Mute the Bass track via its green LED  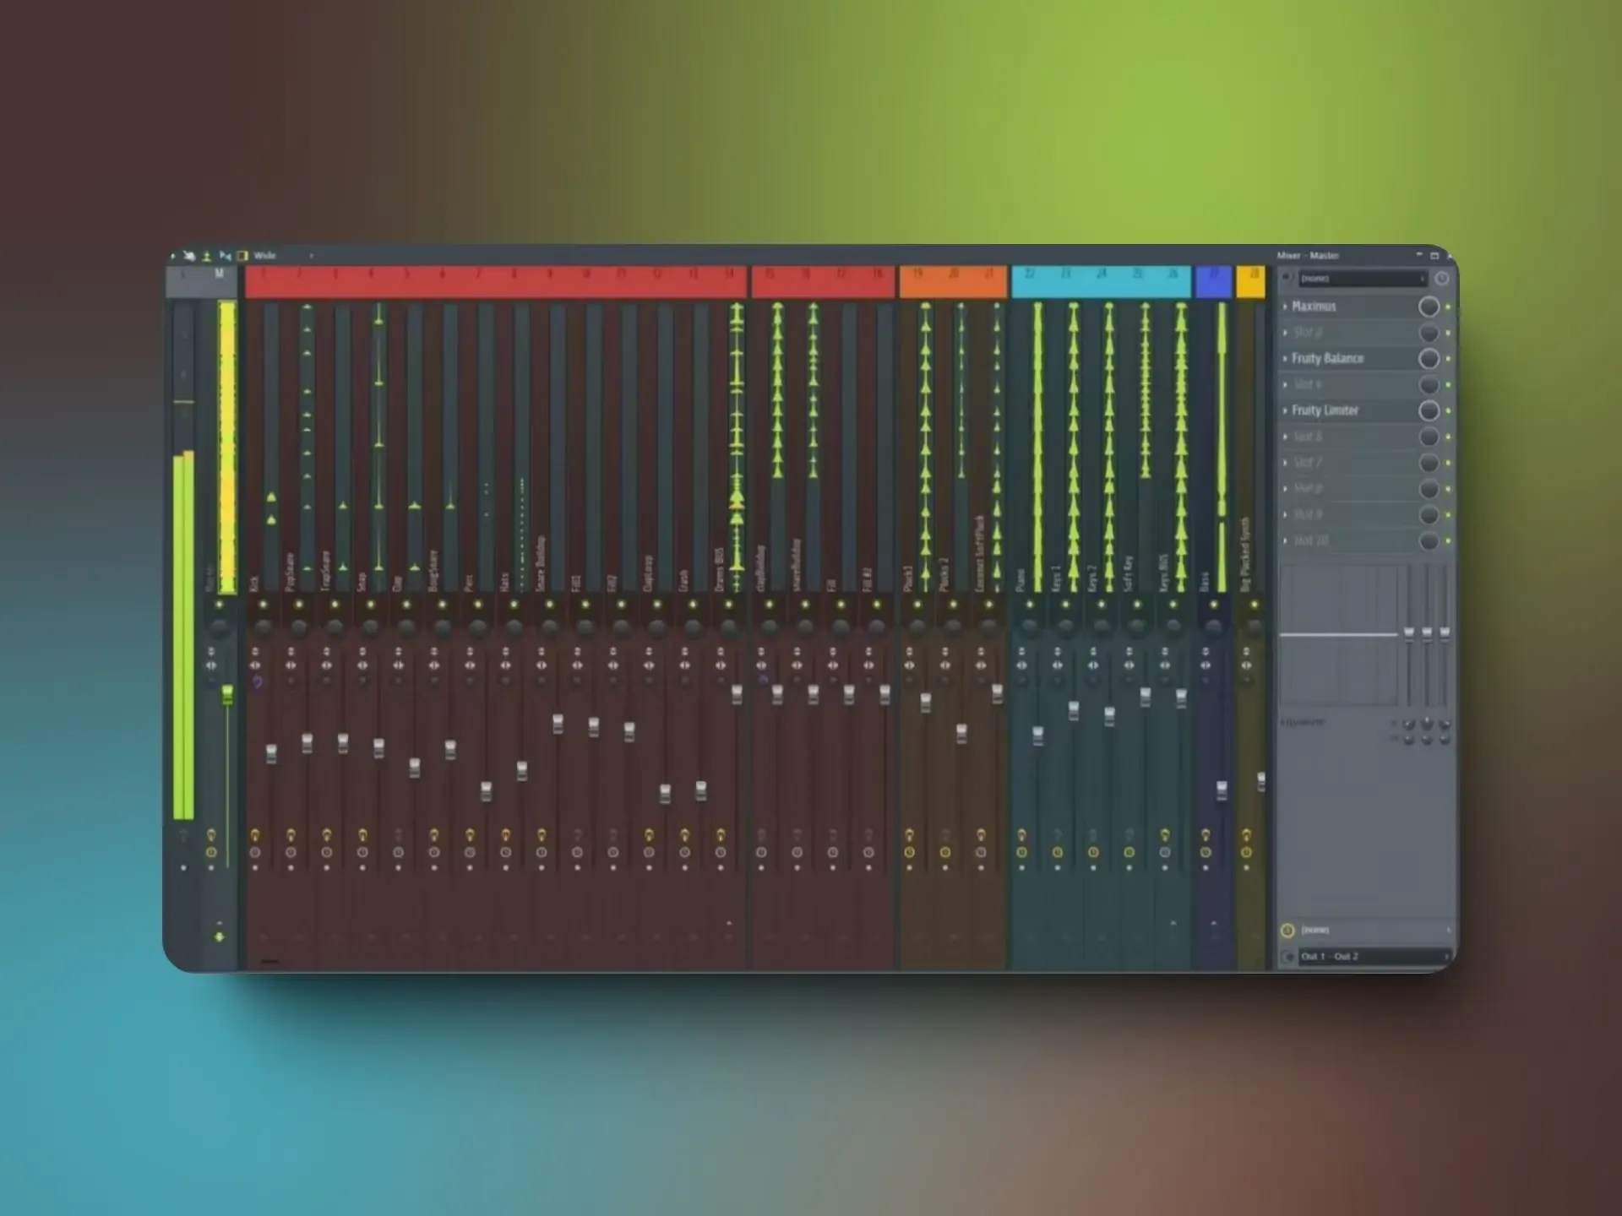click(x=1213, y=605)
